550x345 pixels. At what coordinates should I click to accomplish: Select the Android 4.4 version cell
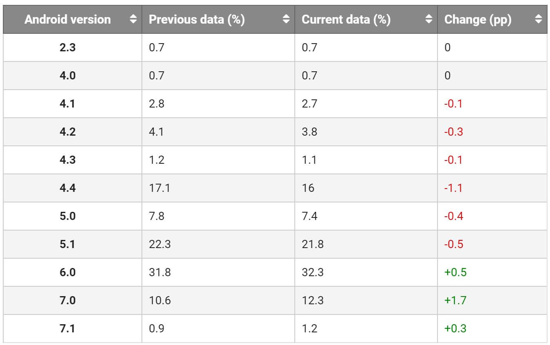[68, 188]
